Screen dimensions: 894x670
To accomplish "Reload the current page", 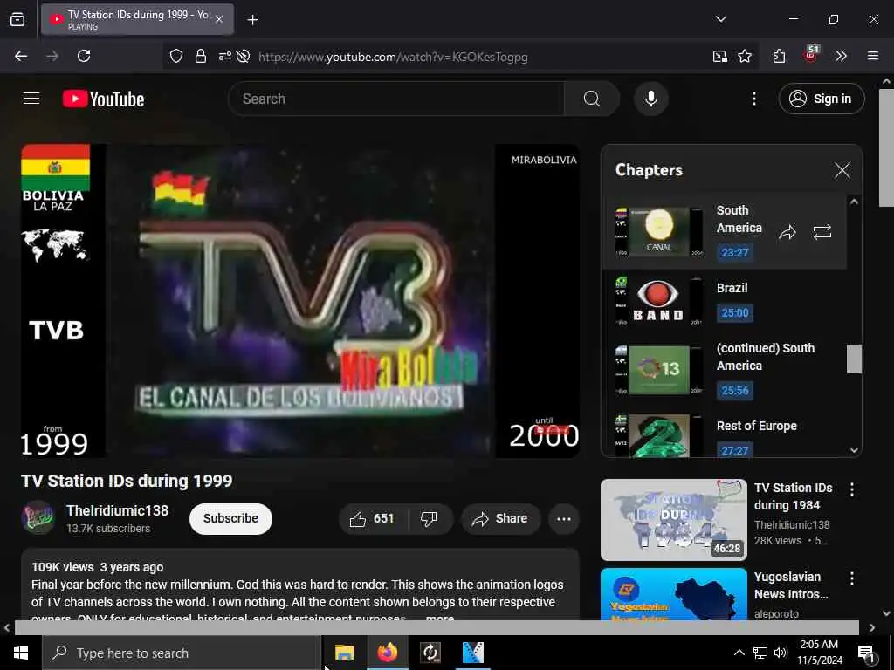I will [84, 56].
